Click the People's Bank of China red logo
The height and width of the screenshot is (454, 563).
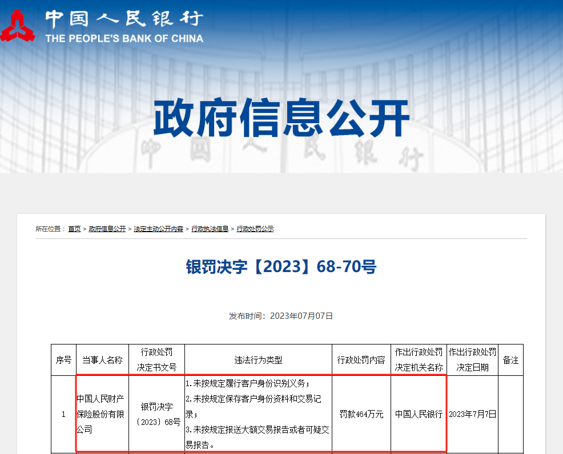(x=18, y=26)
